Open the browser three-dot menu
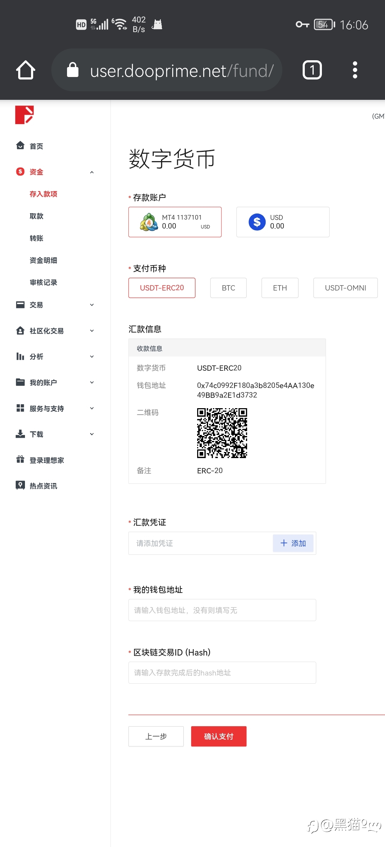 (x=355, y=70)
